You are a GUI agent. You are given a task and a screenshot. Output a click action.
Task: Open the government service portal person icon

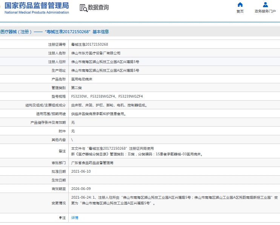(265, 5)
